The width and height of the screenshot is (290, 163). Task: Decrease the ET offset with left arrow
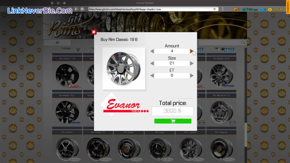pos(152,76)
